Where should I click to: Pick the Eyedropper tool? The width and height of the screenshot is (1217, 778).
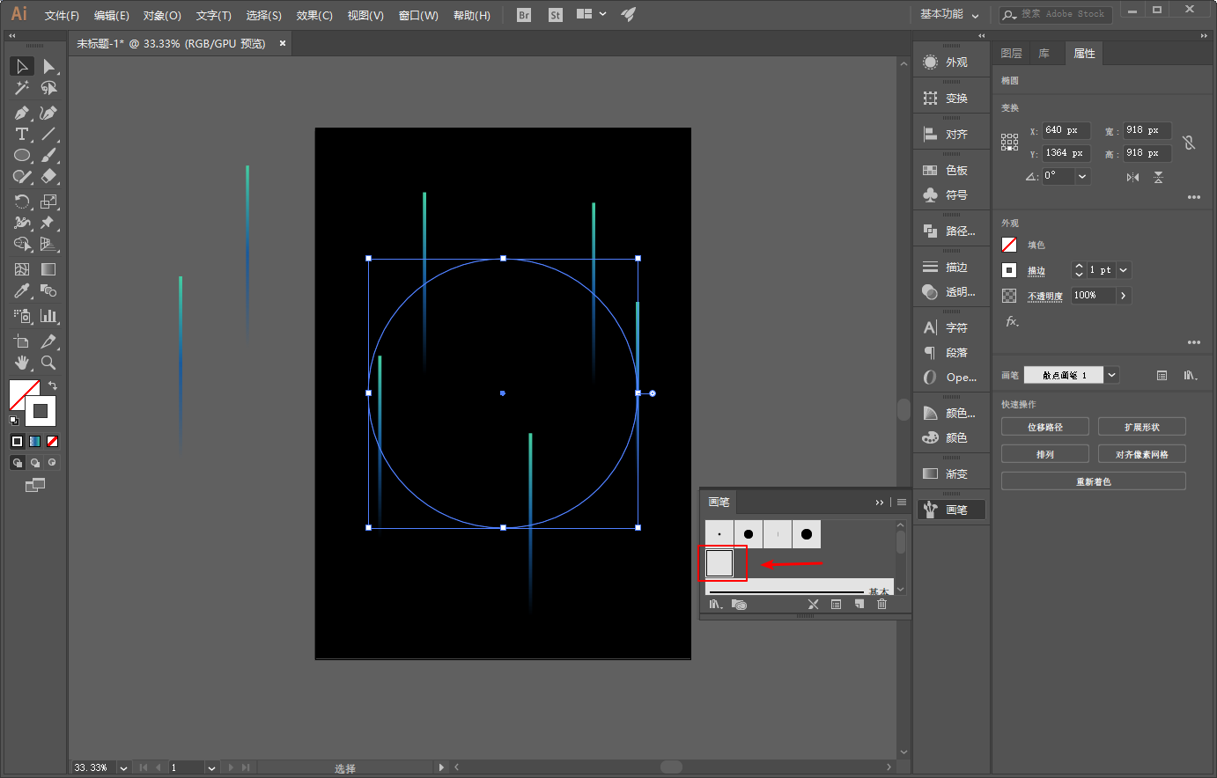(x=22, y=291)
